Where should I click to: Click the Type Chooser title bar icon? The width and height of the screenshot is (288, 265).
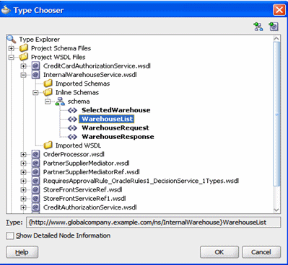(6, 10)
